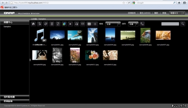Bookmark the page with the star icon
Screen dimensions: 188x108
124,3
